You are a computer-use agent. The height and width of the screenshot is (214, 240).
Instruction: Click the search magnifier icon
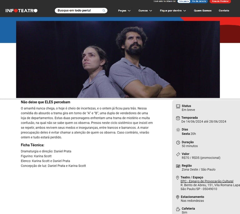point(104,11)
